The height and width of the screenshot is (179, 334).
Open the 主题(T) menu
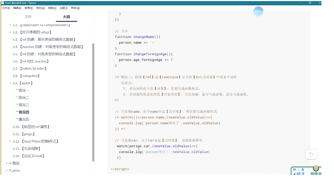(x=64, y=8)
